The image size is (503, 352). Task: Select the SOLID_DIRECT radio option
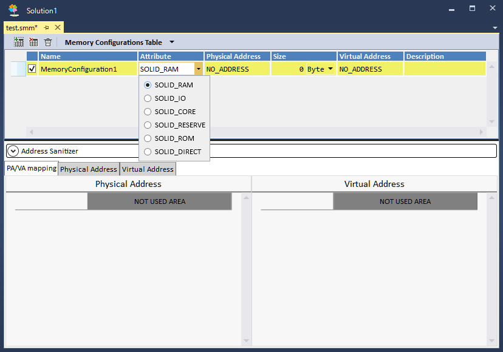tap(148, 152)
